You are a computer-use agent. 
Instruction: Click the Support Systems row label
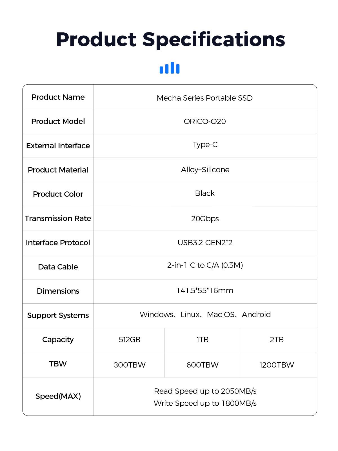click(x=58, y=315)
